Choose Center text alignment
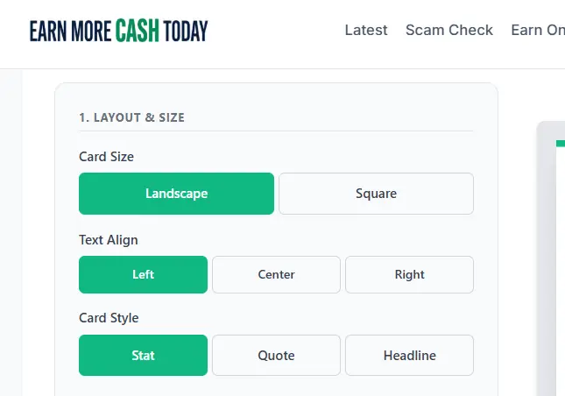The height and width of the screenshot is (396, 565). pyautogui.click(x=276, y=274)
